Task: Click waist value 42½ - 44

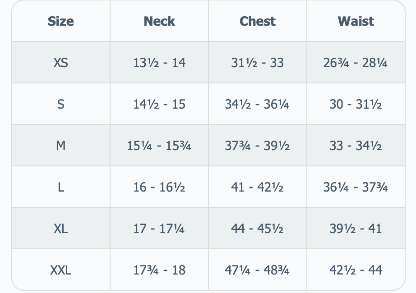Action: [x=356, y=270]
